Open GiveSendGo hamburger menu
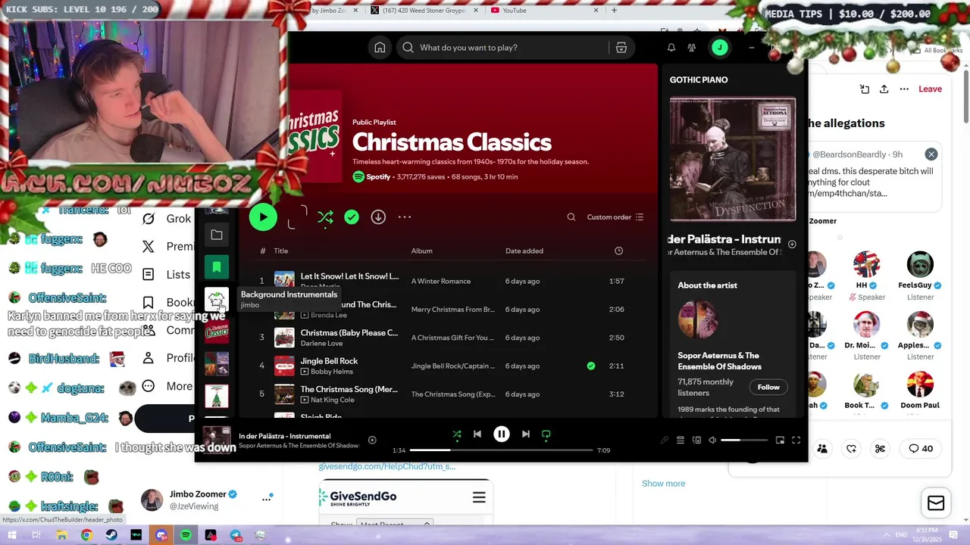970x545 pixels. (x=479, y=497)
